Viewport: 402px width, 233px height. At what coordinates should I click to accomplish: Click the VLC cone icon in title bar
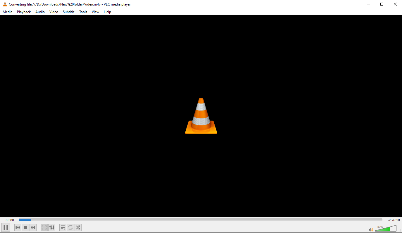5,4
